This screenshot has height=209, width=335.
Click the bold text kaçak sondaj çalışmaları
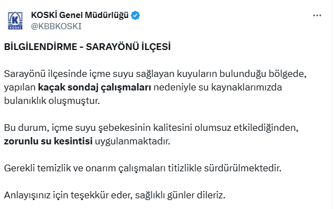[x=95, y=88]
